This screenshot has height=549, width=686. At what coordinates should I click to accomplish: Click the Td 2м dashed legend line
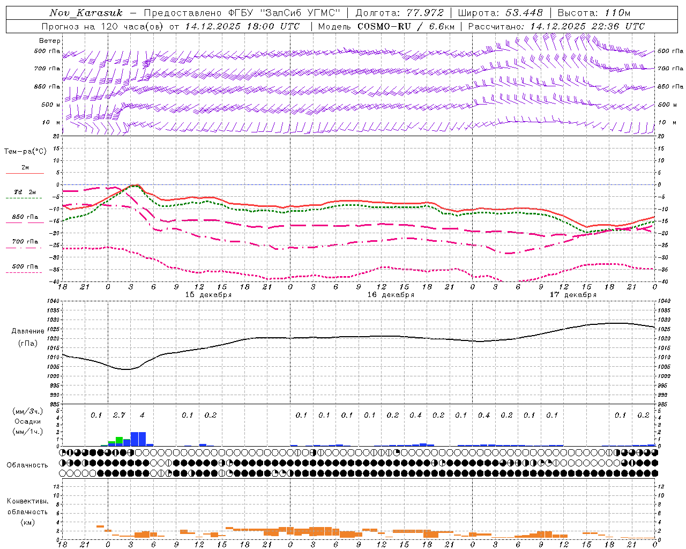[x=24, y=198]
